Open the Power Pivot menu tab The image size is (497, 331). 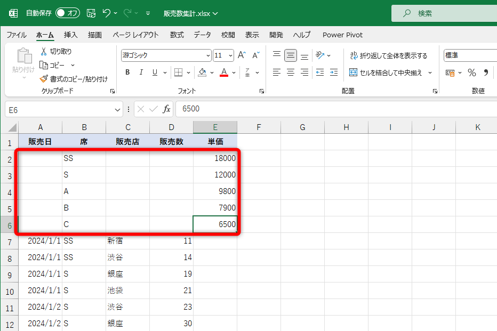coord(342,35)
